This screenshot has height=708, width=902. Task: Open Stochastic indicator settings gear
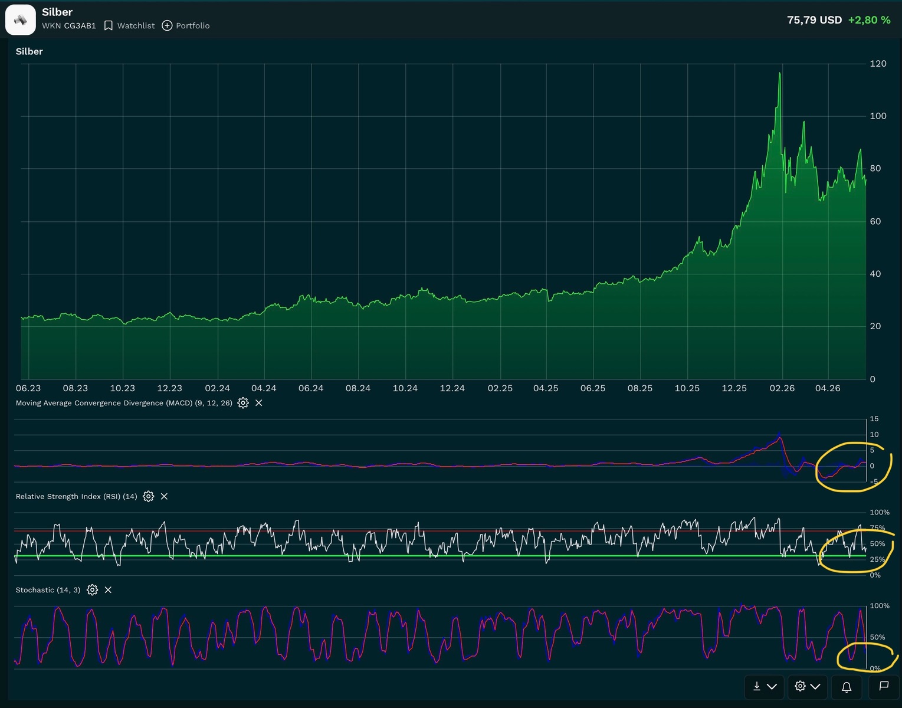(92, 590)
